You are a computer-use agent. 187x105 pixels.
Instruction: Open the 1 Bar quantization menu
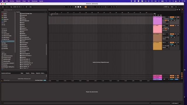(x=31, y=7)
